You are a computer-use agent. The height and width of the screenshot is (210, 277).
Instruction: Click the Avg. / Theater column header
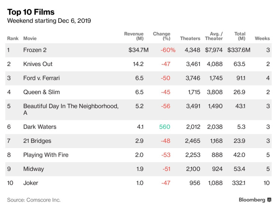click(x=214, y=36)
